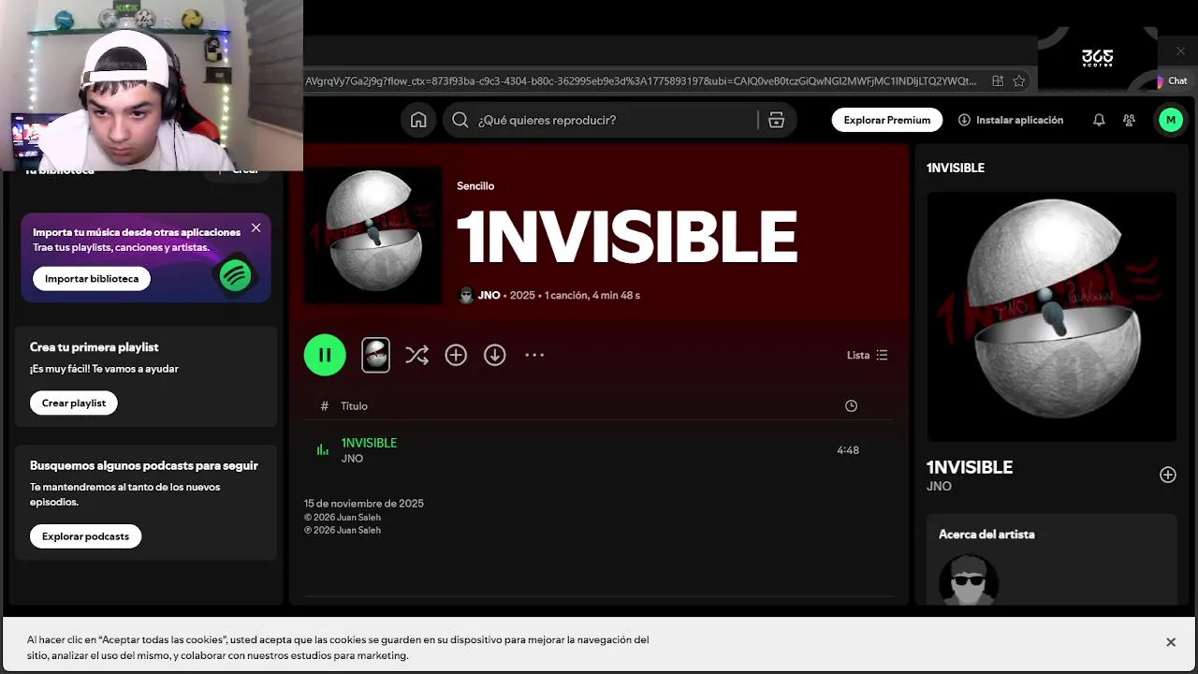Click the Título column header

pos(354,406)
